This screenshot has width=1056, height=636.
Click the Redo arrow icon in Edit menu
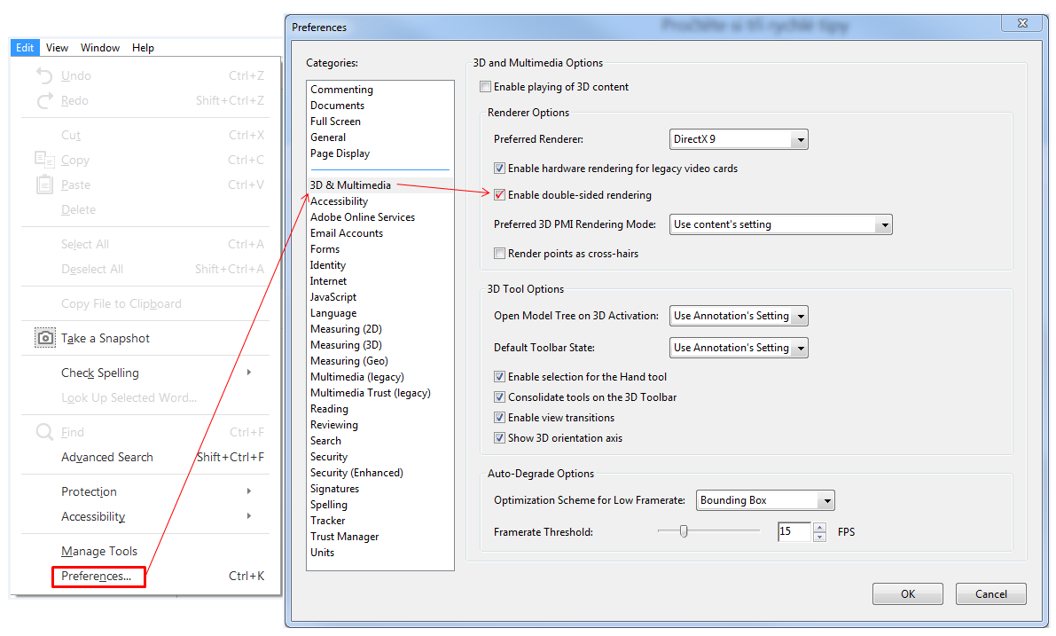tap(44, 100)
